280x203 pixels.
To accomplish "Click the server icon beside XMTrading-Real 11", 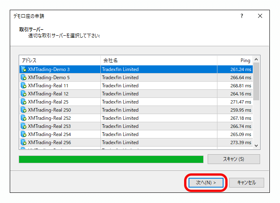I will pyautogui.click(x=24, y=85).
